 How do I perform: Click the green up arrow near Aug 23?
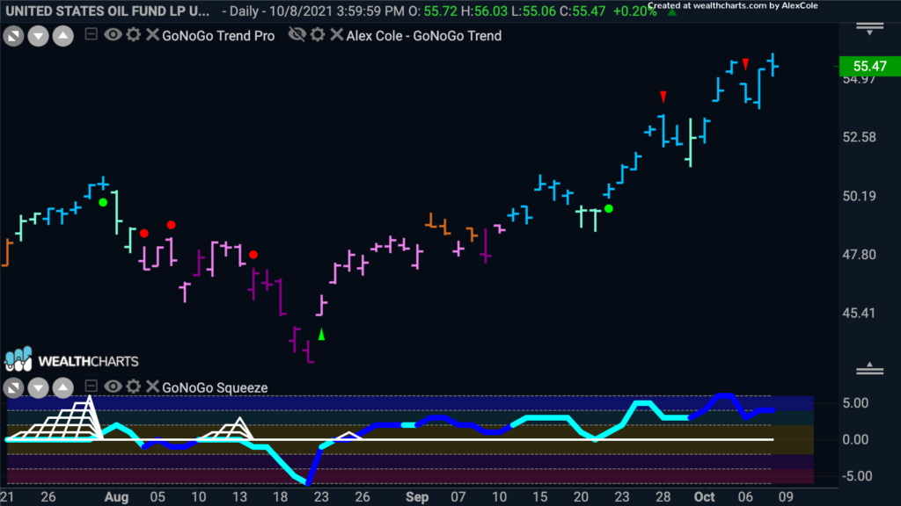tap(321, 334)
